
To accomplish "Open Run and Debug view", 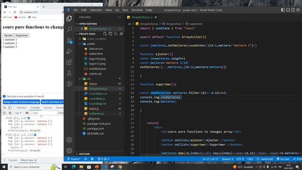I will pyautogui.click(x=69, y=51).
